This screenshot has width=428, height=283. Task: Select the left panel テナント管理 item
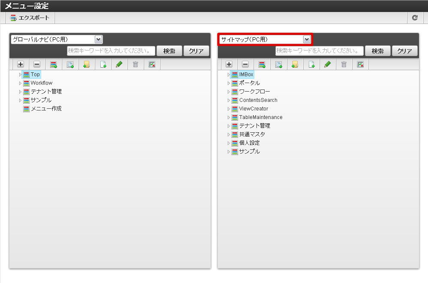46,92
